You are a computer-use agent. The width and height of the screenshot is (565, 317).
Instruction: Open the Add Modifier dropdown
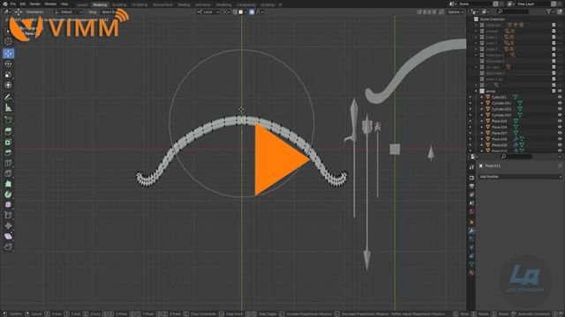[x=520, y=176]
